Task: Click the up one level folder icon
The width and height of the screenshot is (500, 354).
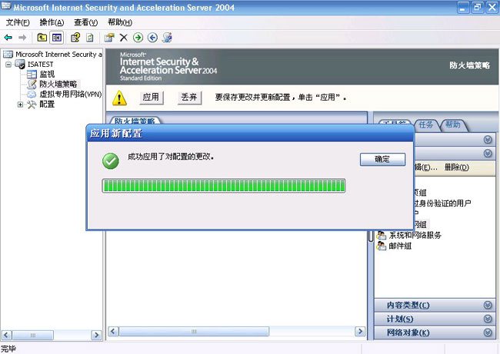Action: 42,37
